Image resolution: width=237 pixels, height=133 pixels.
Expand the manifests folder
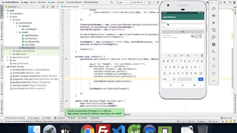point(8,14)
